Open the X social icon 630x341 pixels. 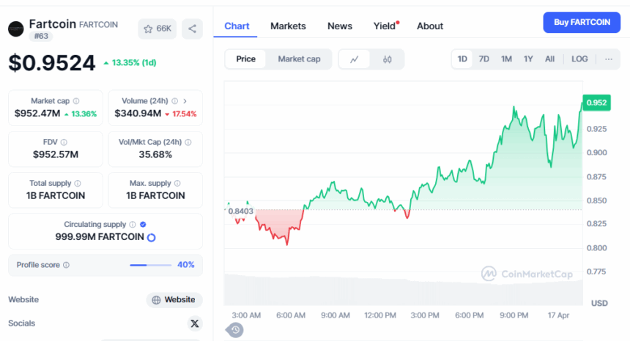coord(194,323)
